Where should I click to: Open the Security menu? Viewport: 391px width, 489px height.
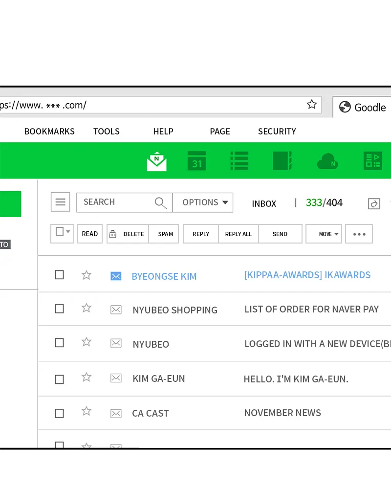click(x=277, y=132)
